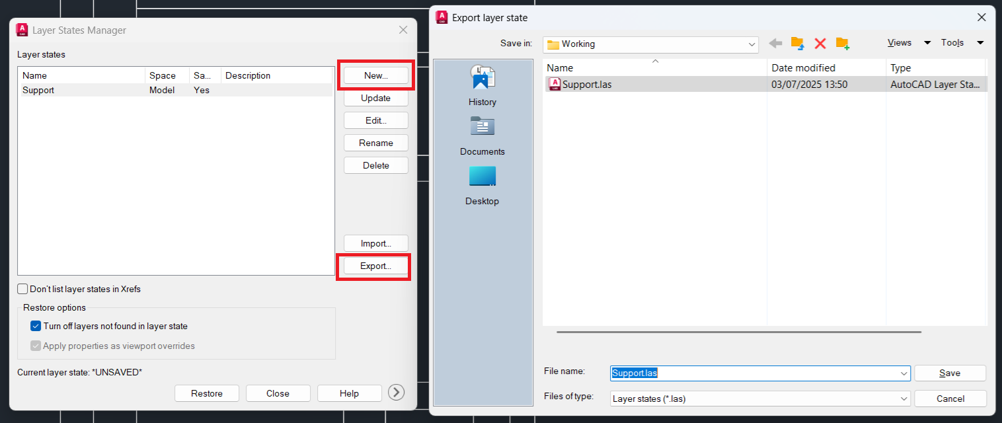Select the Support.las file icon
1002x423 pixels.
[555, 84]
